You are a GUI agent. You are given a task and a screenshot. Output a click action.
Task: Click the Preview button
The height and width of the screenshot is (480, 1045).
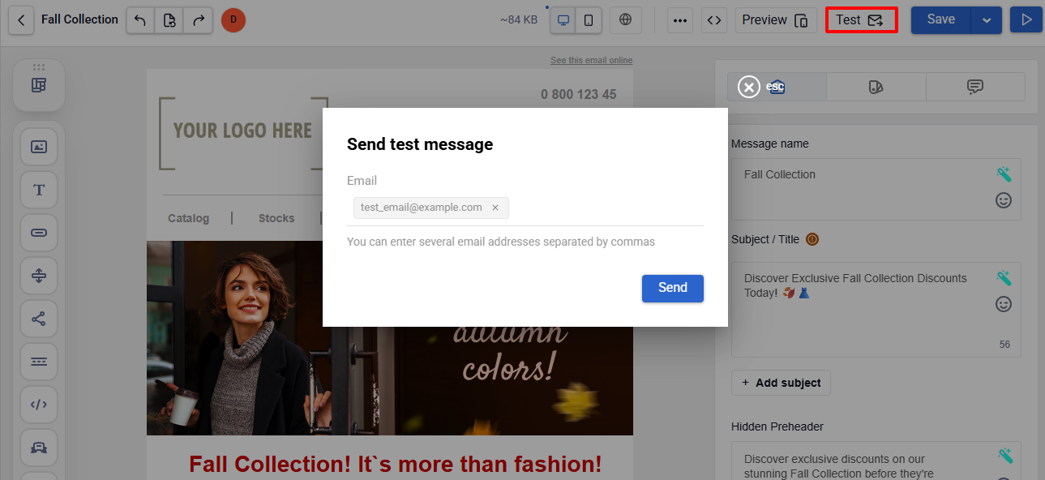(776, 20)
